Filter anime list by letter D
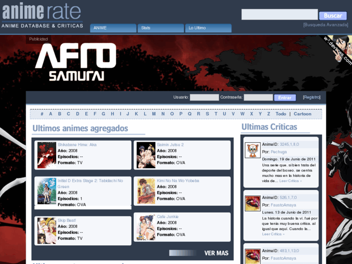 pyautogui.click(x=77, y=114)
